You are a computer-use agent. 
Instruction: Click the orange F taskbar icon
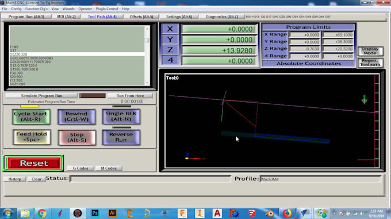pyautogui.click(x=182, y=213)
